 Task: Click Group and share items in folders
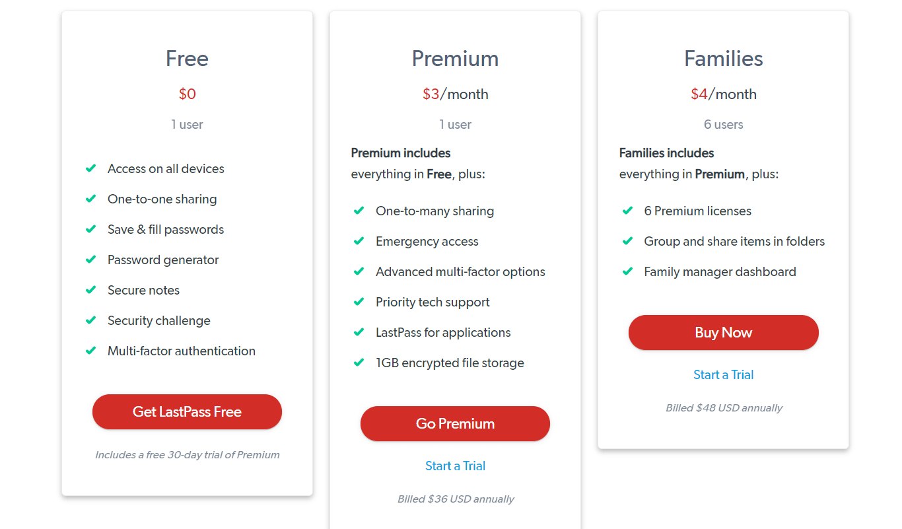(734, 241)
